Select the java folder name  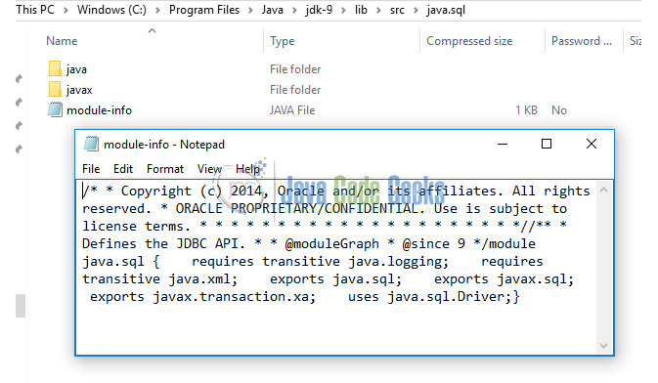point(76,69)
